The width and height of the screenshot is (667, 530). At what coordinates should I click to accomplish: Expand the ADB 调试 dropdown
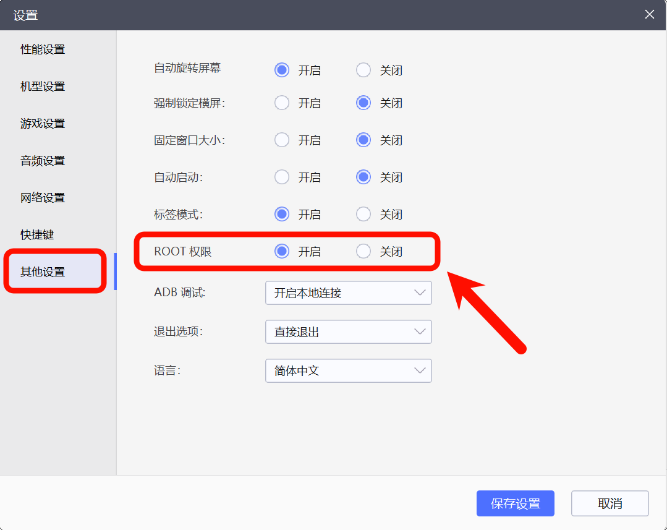pyautogui.click(x=348, y=293)
